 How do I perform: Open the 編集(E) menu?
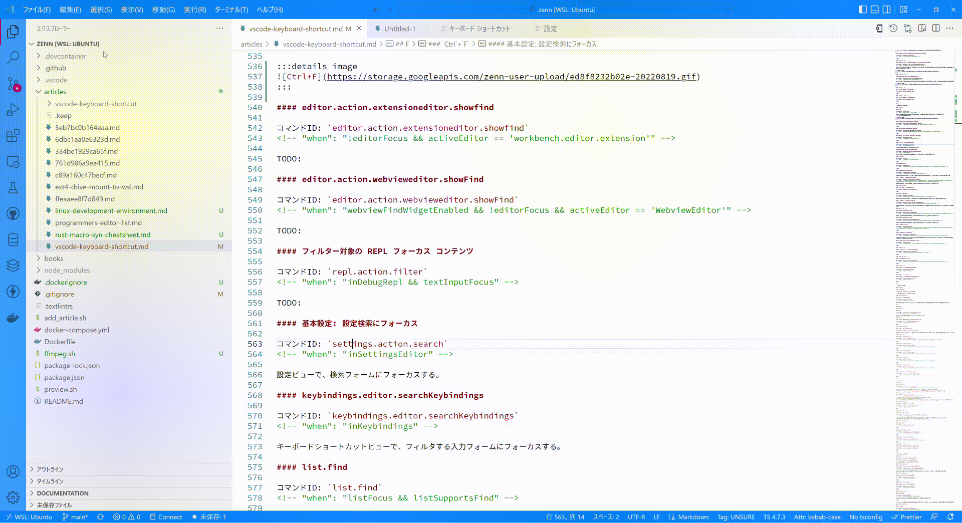70,10
